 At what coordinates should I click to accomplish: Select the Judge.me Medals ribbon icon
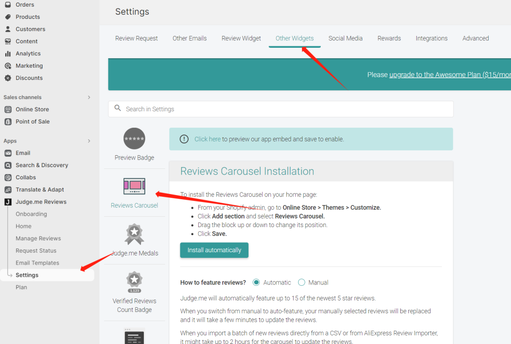click(x=134, y=234)
